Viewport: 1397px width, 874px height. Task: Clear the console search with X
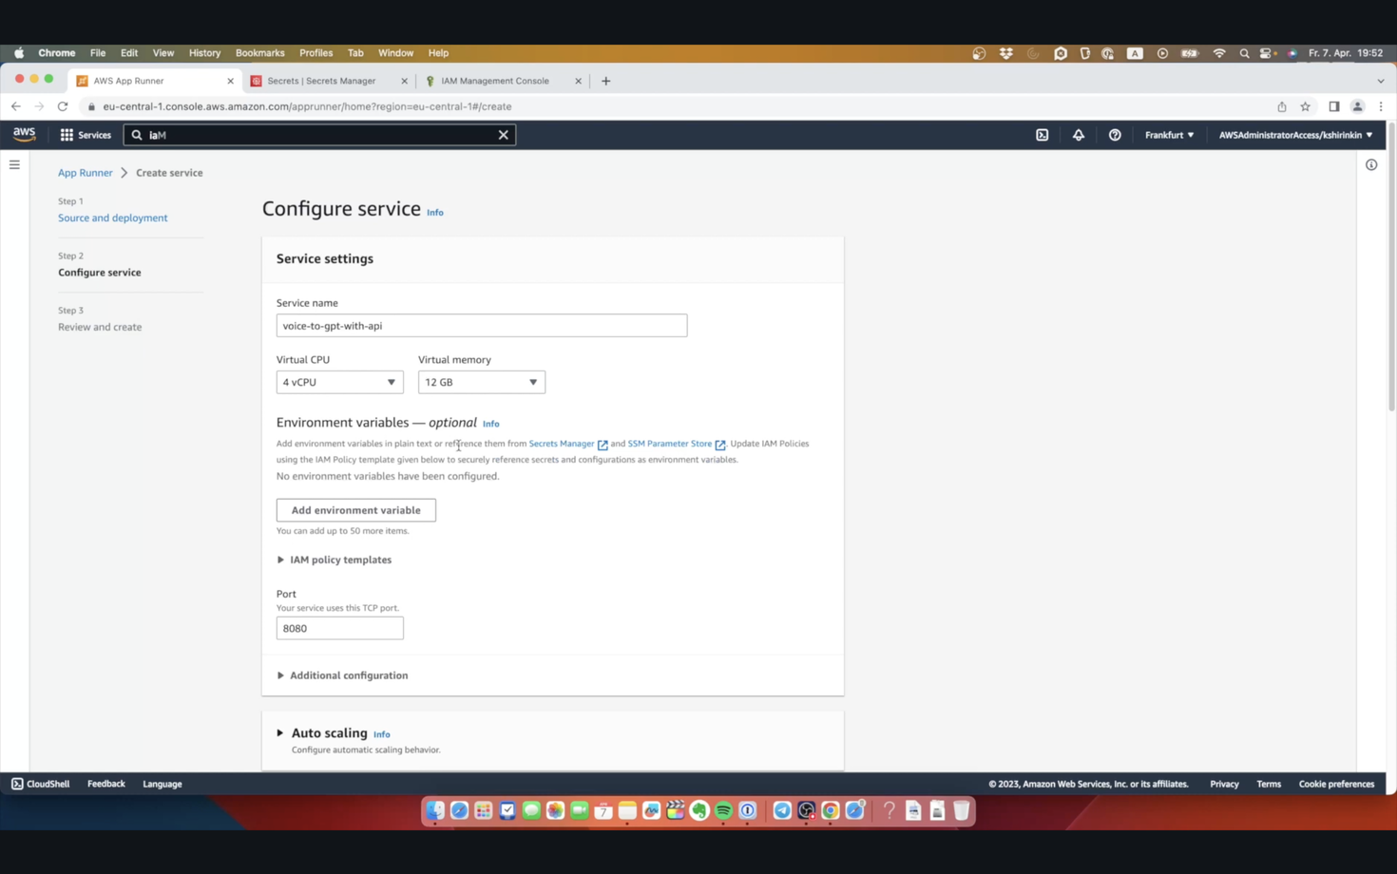point(504,135)
